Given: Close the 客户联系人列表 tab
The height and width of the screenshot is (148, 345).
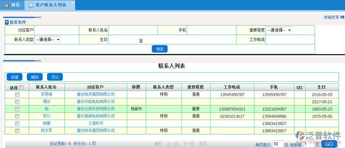Looking at the screenshot, I should click(72, 3).
